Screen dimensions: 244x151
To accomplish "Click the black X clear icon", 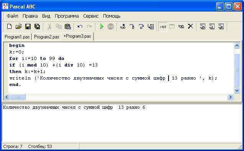I will click(190, 27).
